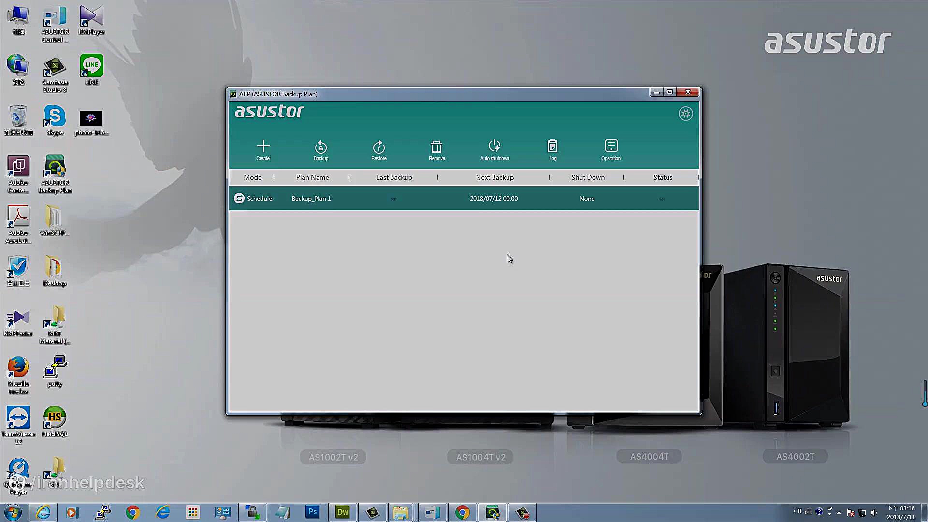Minimize the ABP window

pyautogui.click(x=656, y=92)
